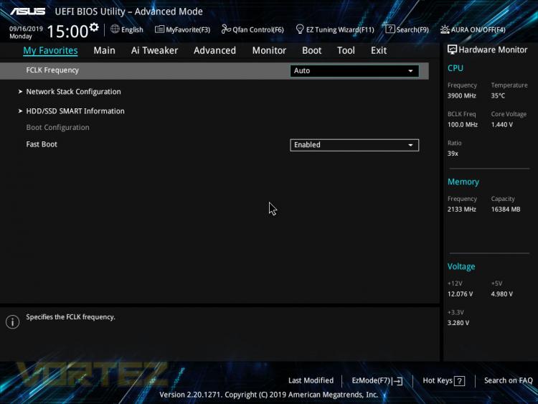Select the FCLK Frequency label
The height and width of the screenshot is (404, 538).
52,70
